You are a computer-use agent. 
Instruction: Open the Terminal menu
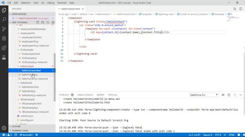pos(62,3)
